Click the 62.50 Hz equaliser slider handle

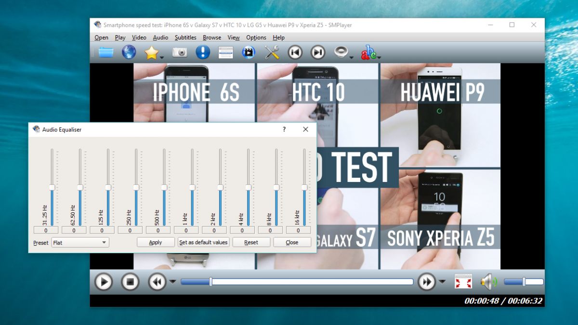coord(80,187)
